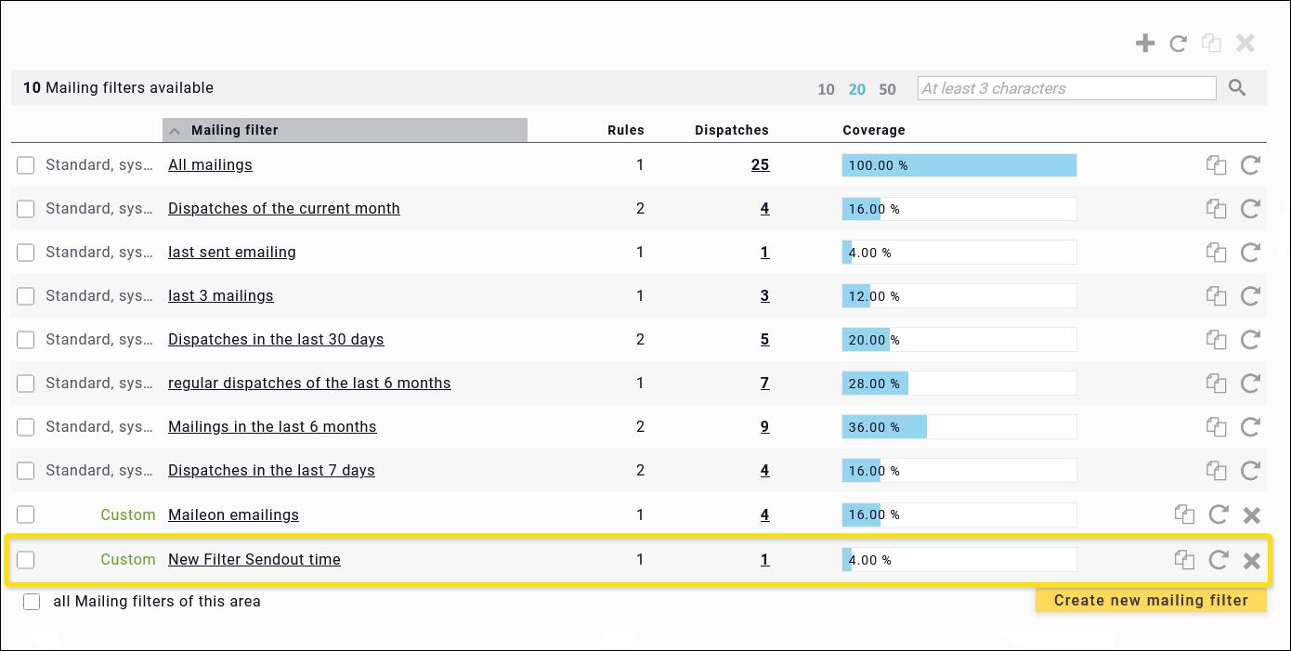This screenshot has height=651, width=1291.
Task: Refresh the last 3 mailings filter
Action: tap(1250, 295)
